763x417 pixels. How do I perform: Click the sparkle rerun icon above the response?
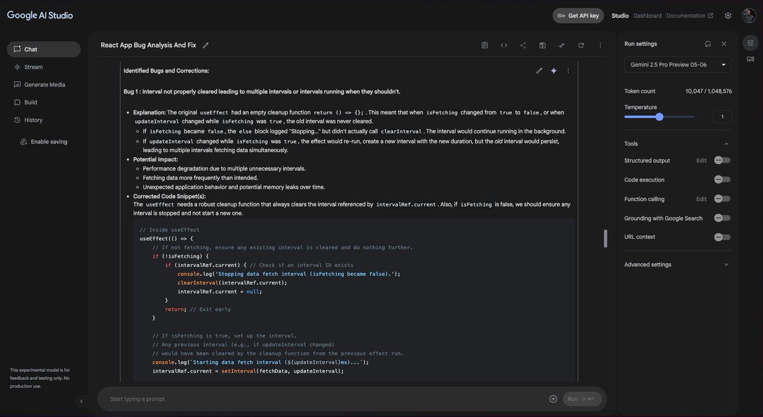click(553, 69)
